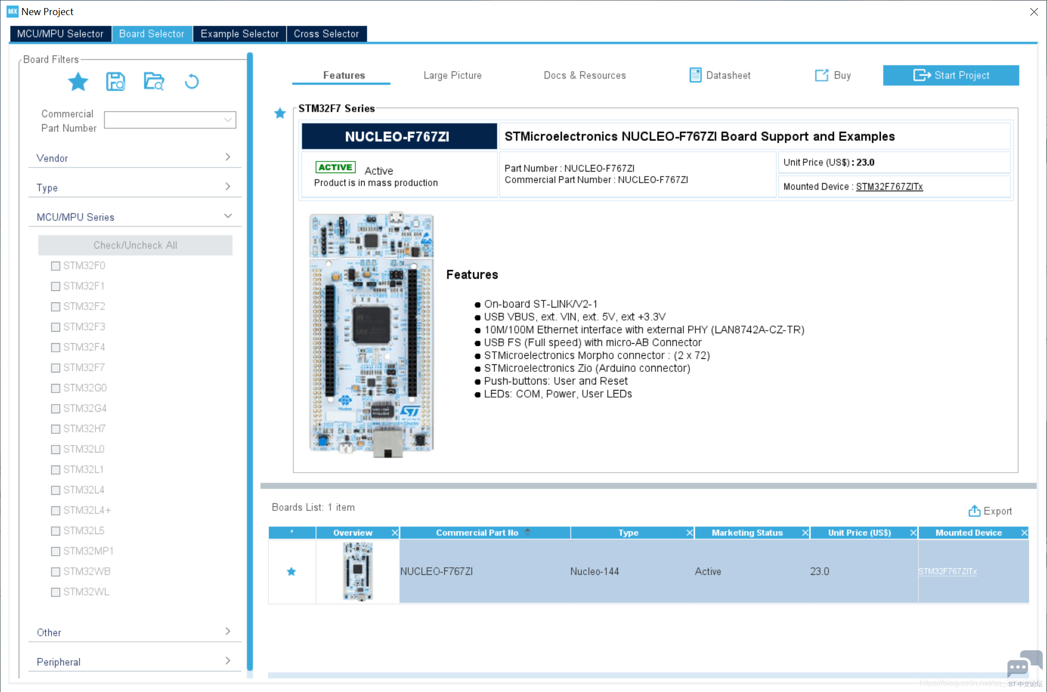Save the current board search icon
This screenshot has height=692, width=1047.
coord(116,82)
